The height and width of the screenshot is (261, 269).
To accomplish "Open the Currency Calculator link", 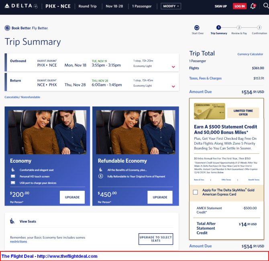I will pos(250,54).
